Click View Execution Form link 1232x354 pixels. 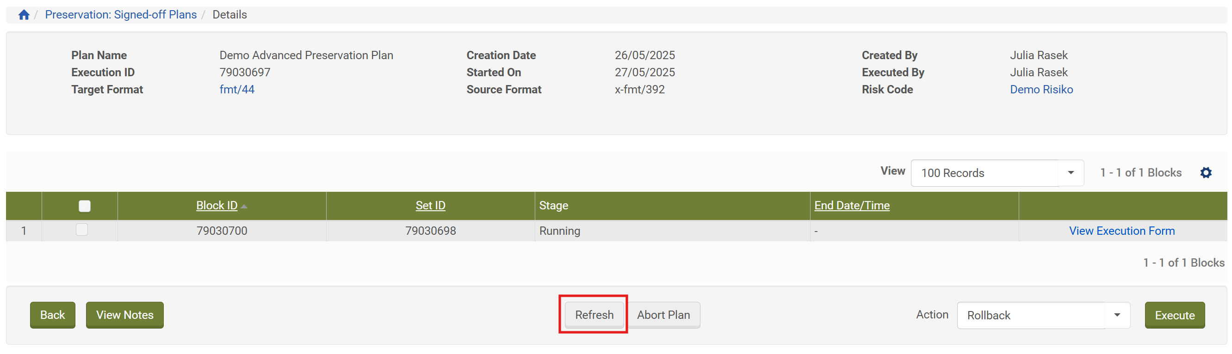pyautogui.click(x=1121, y=231)
